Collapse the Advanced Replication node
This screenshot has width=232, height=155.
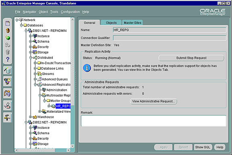(35, 85)
